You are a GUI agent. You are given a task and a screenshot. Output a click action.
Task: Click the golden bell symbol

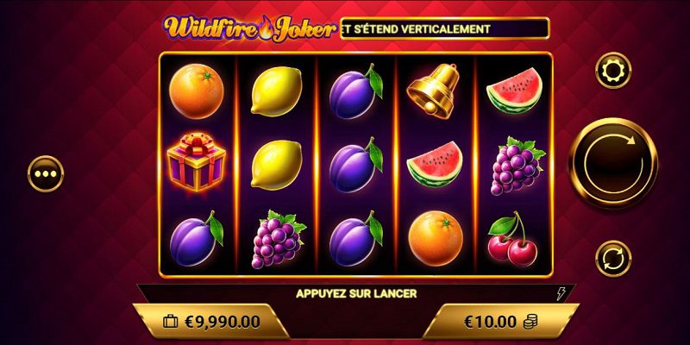click(433, 91)
